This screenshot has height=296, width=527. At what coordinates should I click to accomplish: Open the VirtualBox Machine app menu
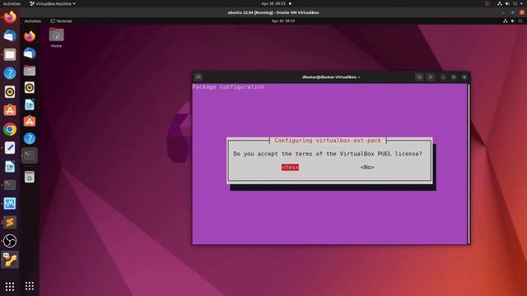(x=53, y=3)
